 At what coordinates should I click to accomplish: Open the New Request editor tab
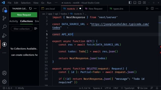[95, 9]
